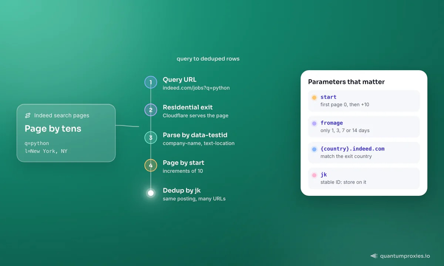The width and height of the screenshot is (444, 266).
Task: Select step circle 2 for Residential exit
Action: (151, 110)
